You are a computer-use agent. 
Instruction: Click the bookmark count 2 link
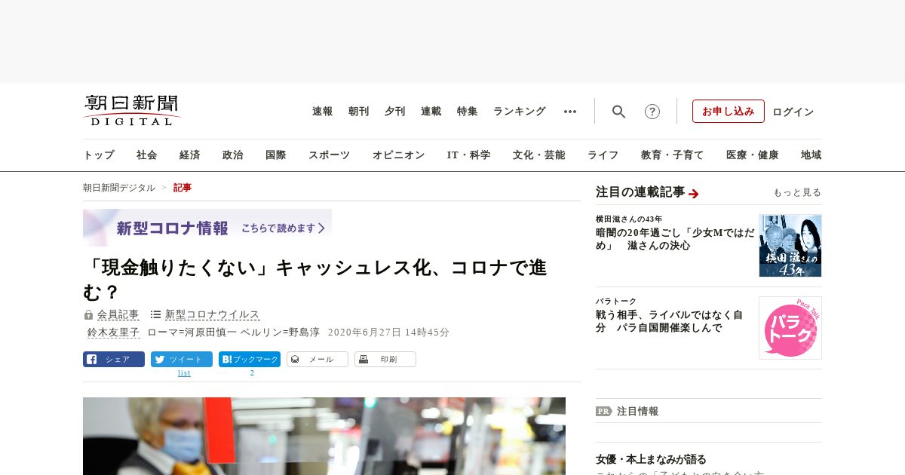(252, 373)
